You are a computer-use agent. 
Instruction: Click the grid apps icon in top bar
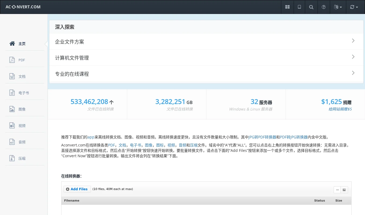287,7
